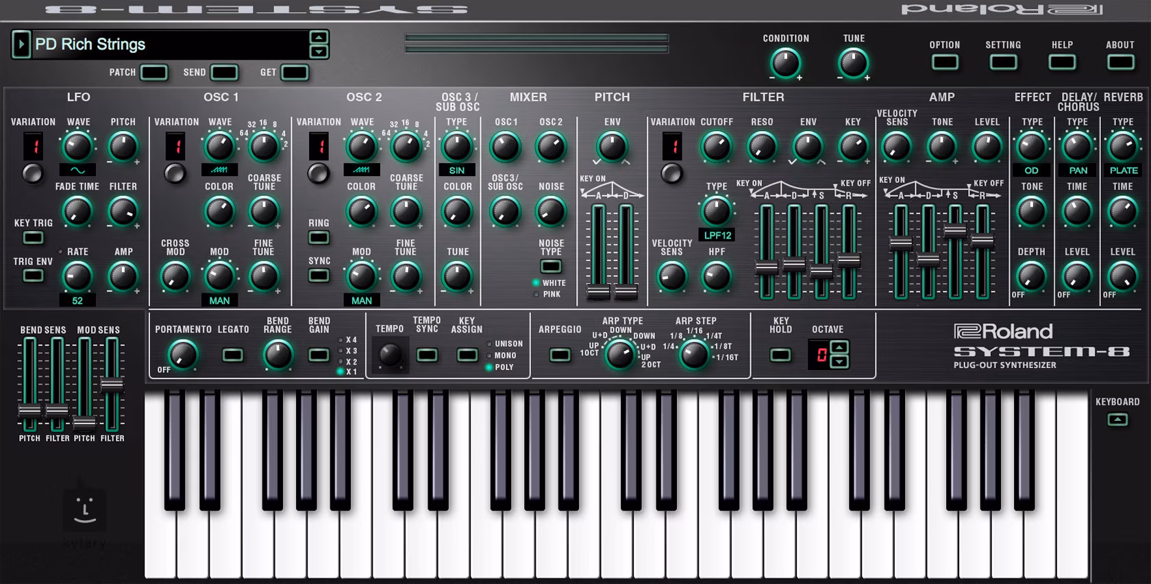Open the patch list arrow button
The image size is (1151, 584).
click(x=21, y=45)
